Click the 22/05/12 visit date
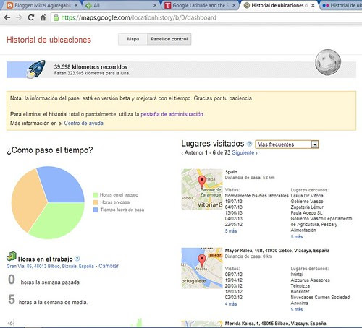 tap(233, 224)
